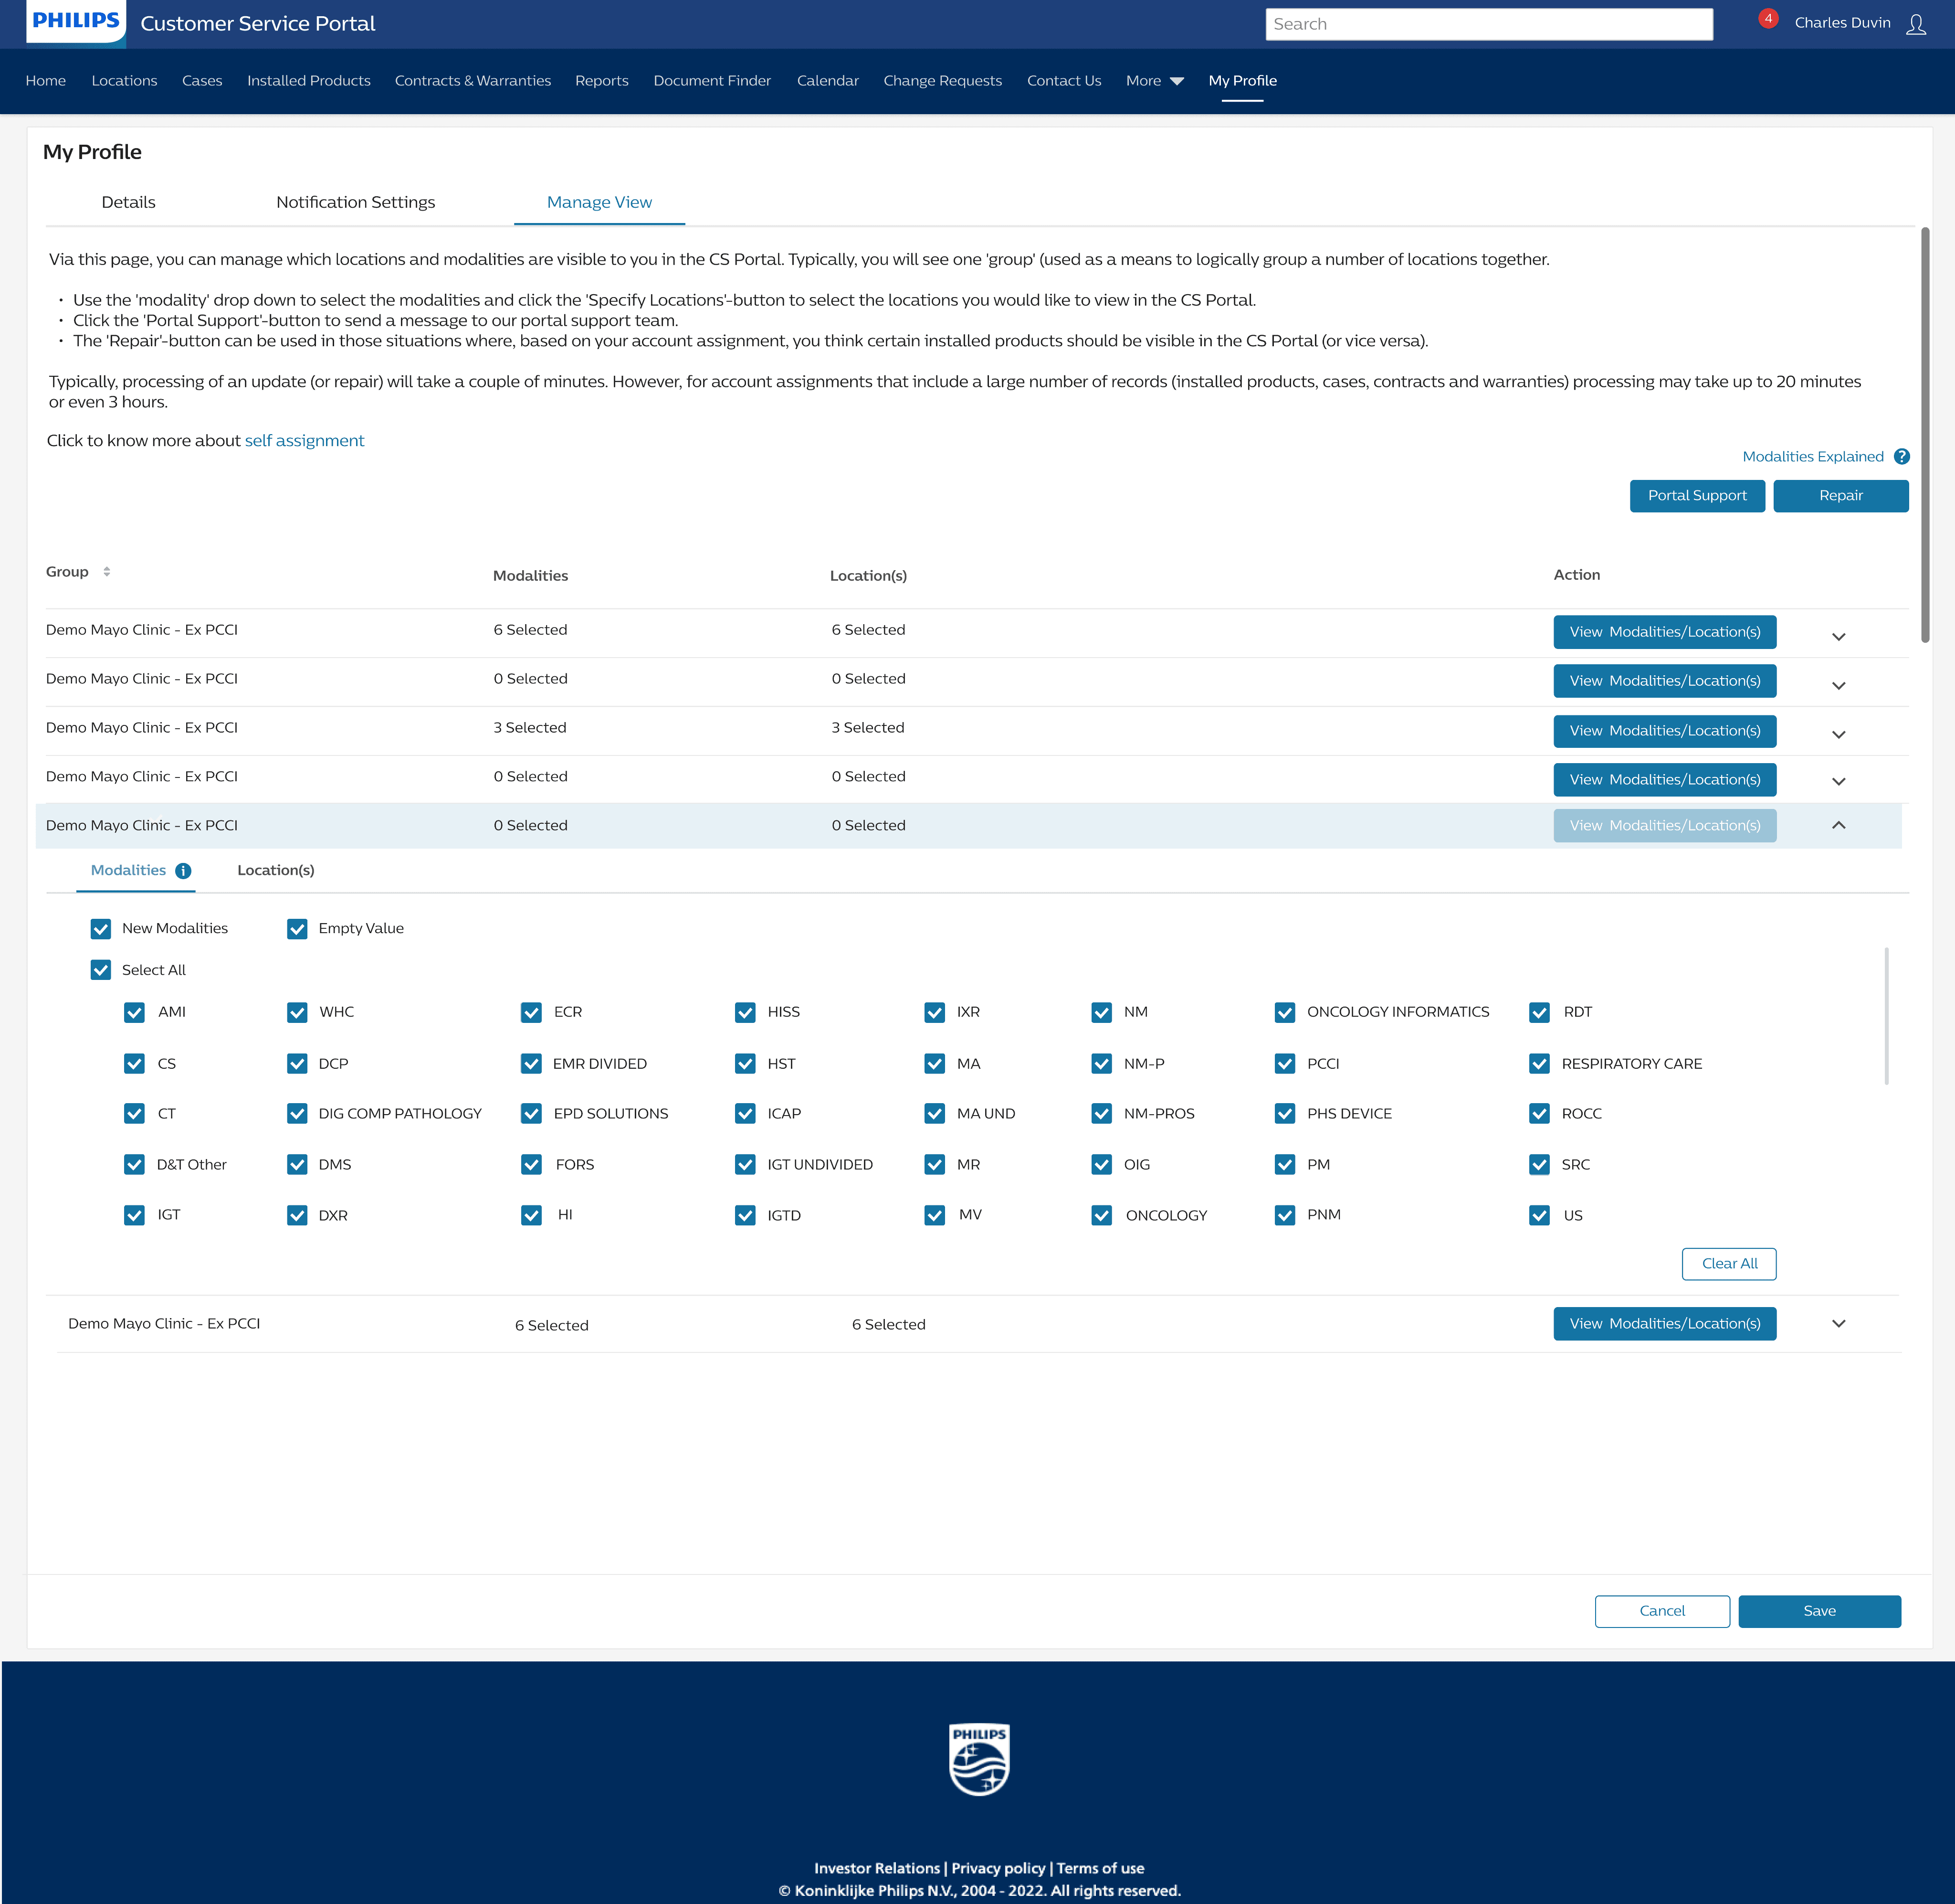Sort by the Group column arrows

coord(107,572)
